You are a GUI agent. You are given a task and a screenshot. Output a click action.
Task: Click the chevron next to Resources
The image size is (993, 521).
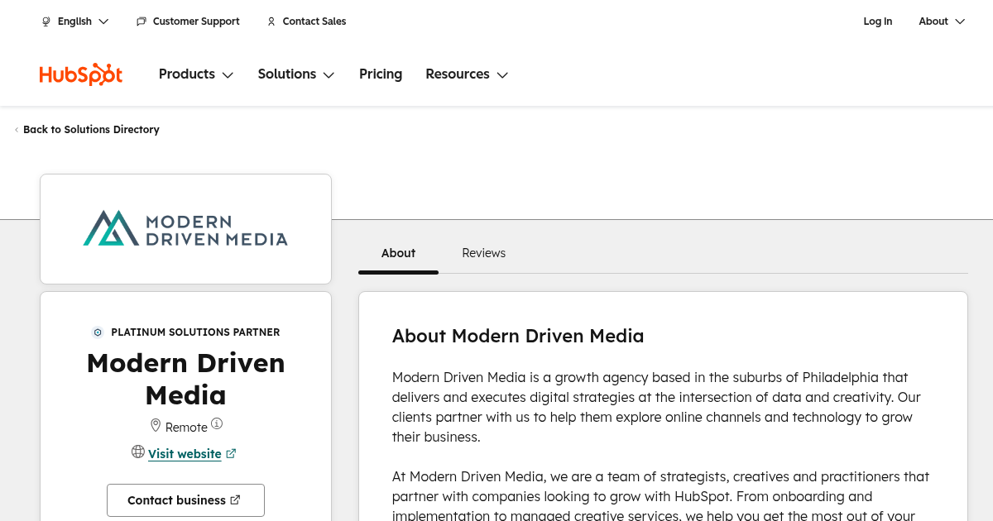pyautogui.click(x=502, y=75)
